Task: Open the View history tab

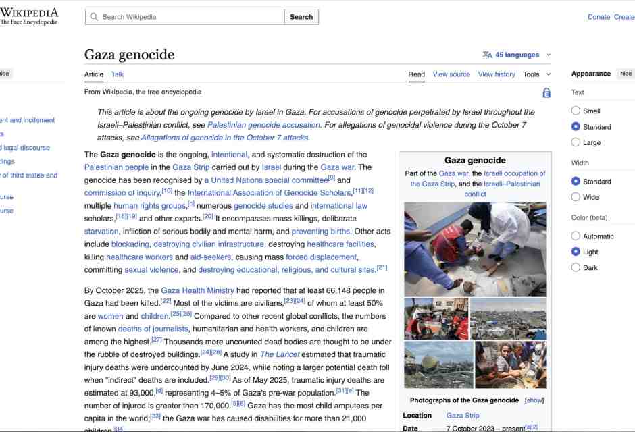Action: point(497,74)
